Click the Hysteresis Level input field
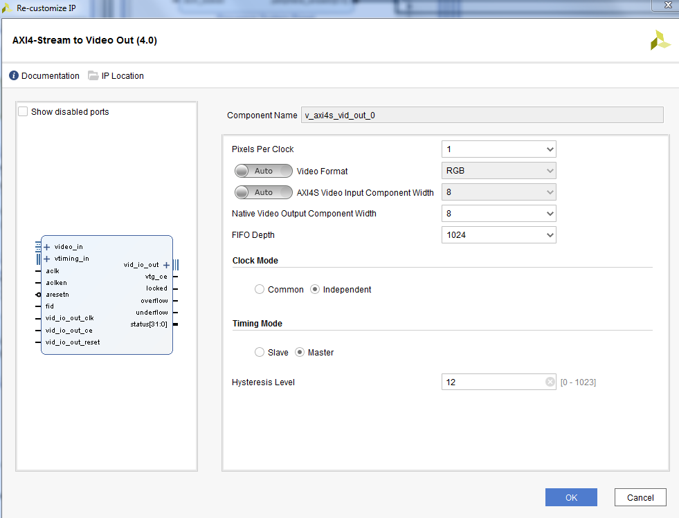The width and height of the screenshot is (679, 518). (499, 382)
